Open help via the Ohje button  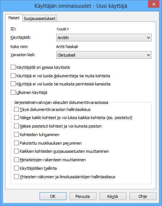pyautogui.click(x=143, y=196)
